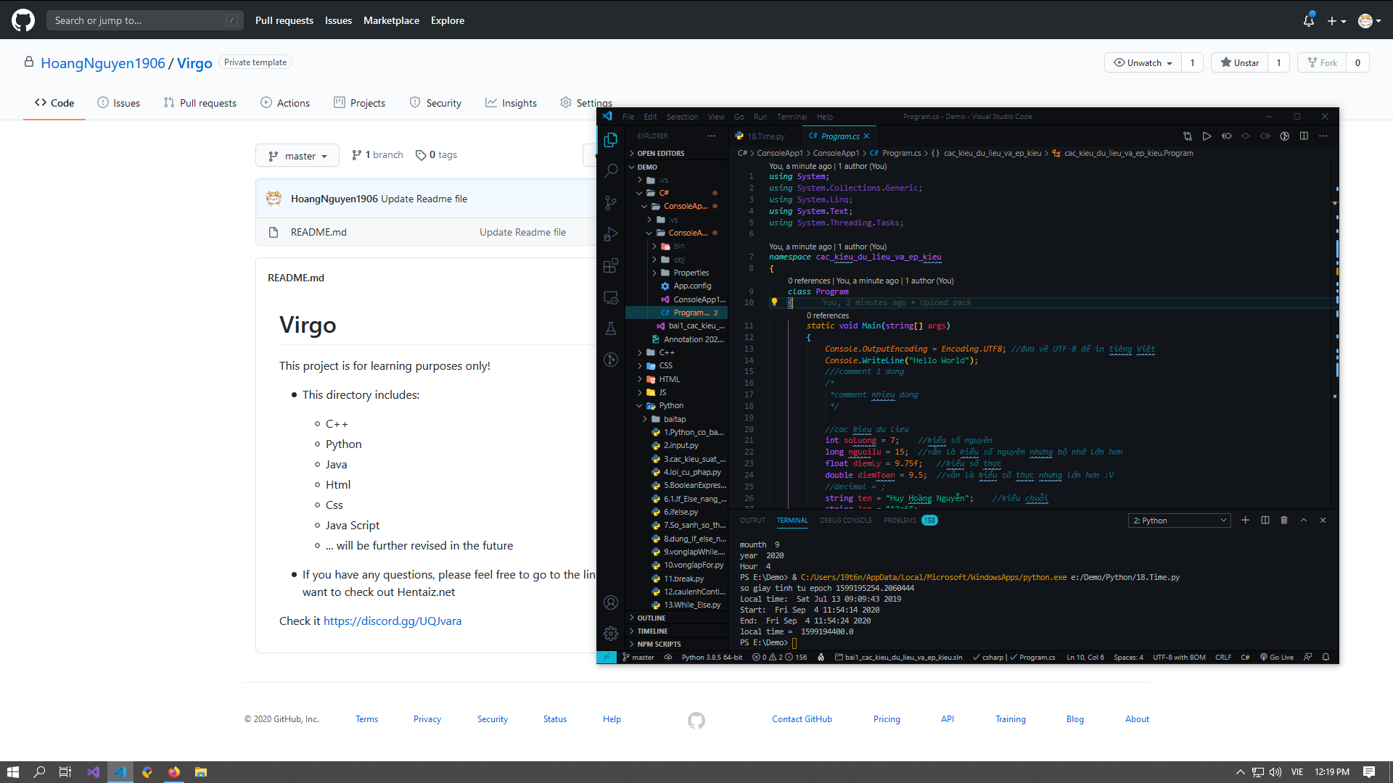Toggle Go Live server in the status bar
The height and width of the screenshot is (783, 1393).
pos(1277,657)
